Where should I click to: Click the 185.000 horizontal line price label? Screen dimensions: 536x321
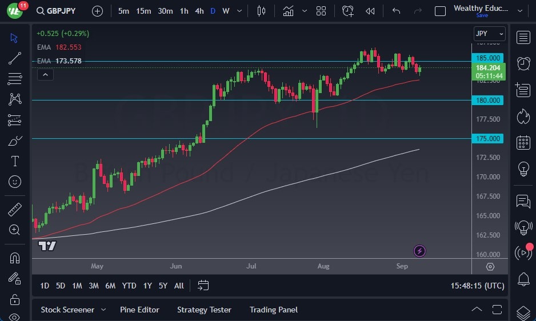click(489, 58)
